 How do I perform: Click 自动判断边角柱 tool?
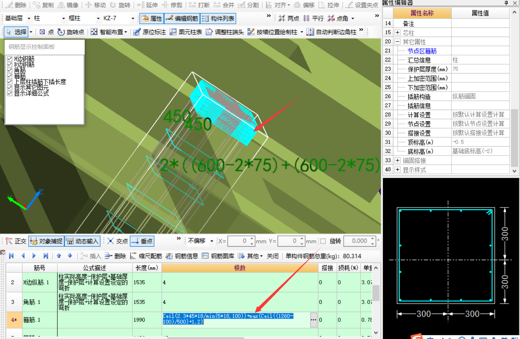click(x=332, y=32)
